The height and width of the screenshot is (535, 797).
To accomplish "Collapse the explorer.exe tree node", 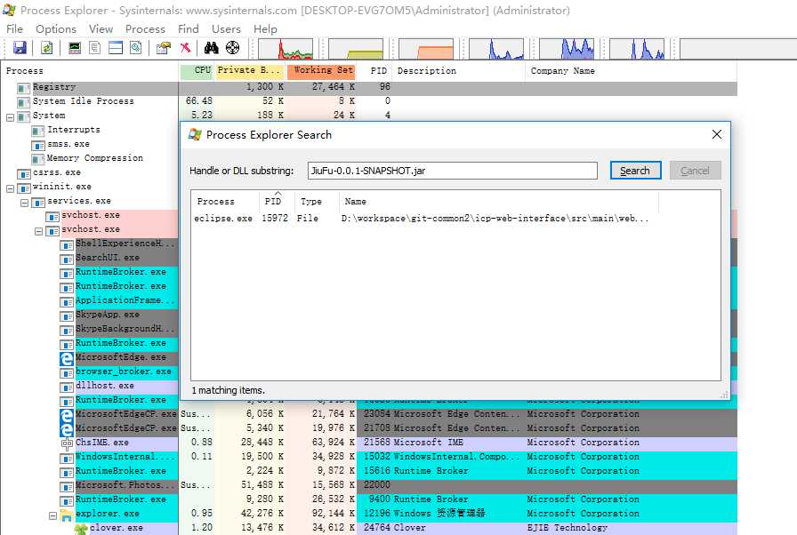I will (x=52, y=515).
